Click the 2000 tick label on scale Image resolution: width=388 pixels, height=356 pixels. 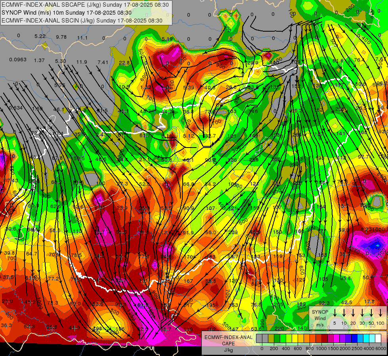pyautogui.click(x=345, y=348)
